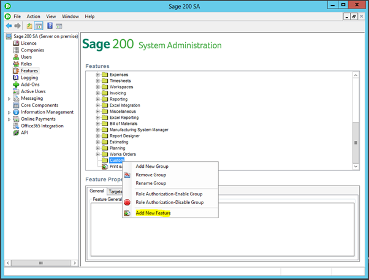Image resolution: width=369 pixels, height=280 pixels.
Task: Click the Add New Feature menu icon
Action: [x=127, y=213]
